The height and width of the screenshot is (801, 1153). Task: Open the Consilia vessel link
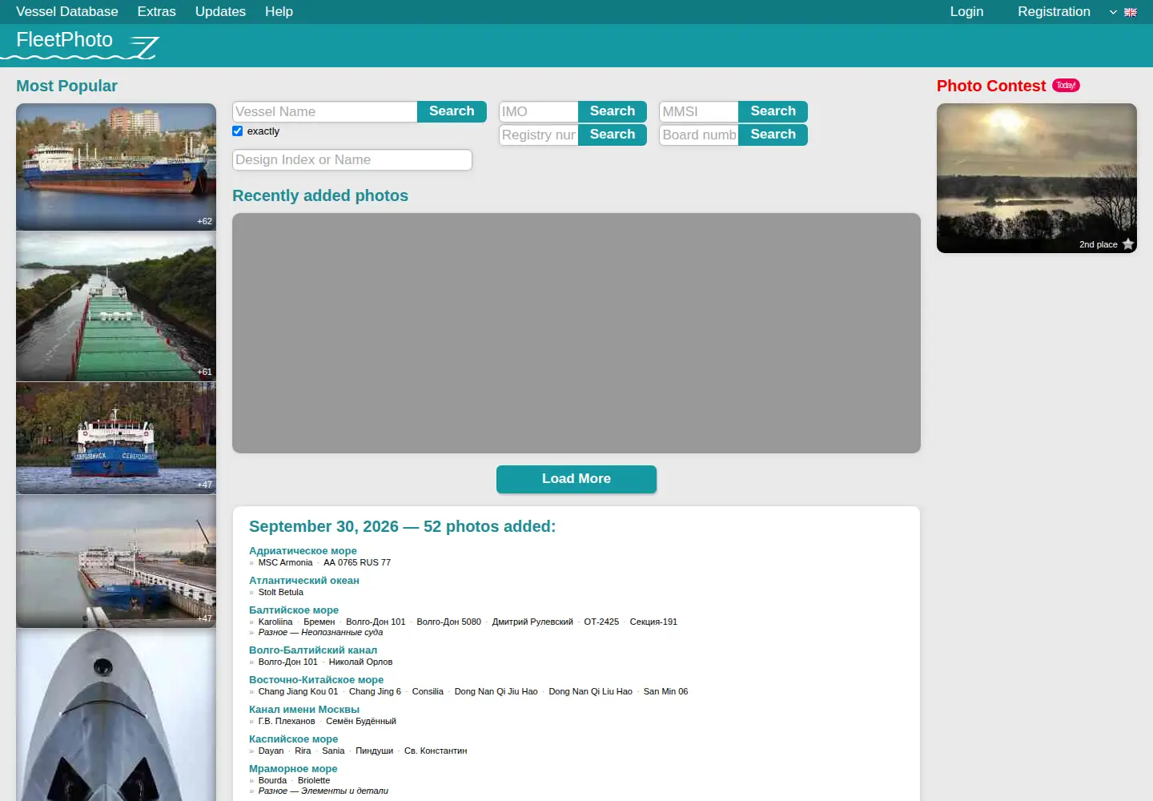[428, 691]
